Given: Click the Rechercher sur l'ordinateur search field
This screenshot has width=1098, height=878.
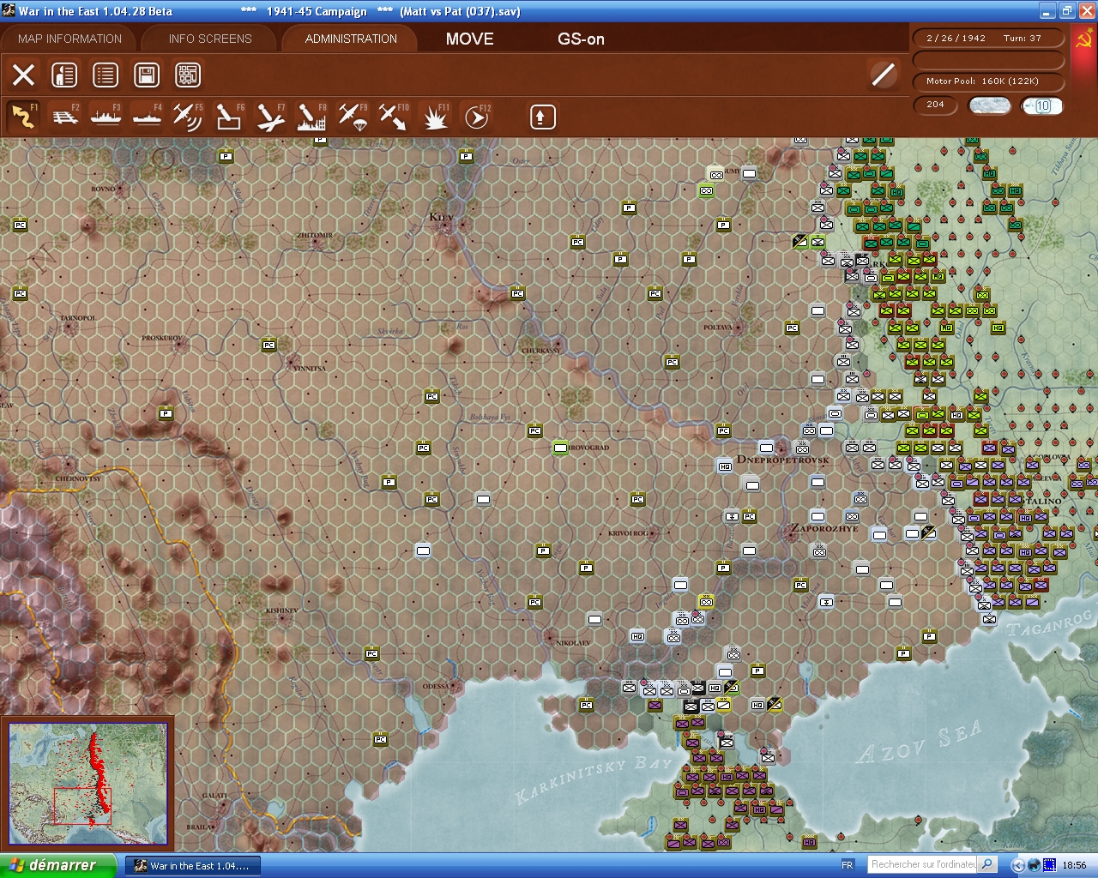Looking at the screenshot, I should pyautogui.click(x=922, y=865).
